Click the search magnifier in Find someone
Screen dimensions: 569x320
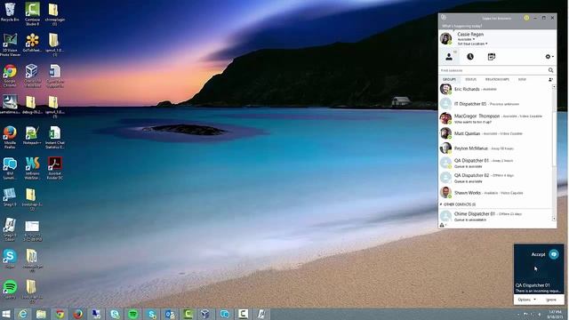[x=550, y=70]
